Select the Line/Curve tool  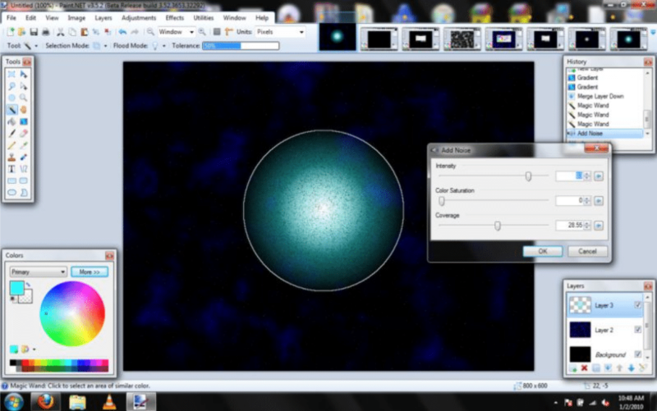pyautogui.click(x=24, y=169)
